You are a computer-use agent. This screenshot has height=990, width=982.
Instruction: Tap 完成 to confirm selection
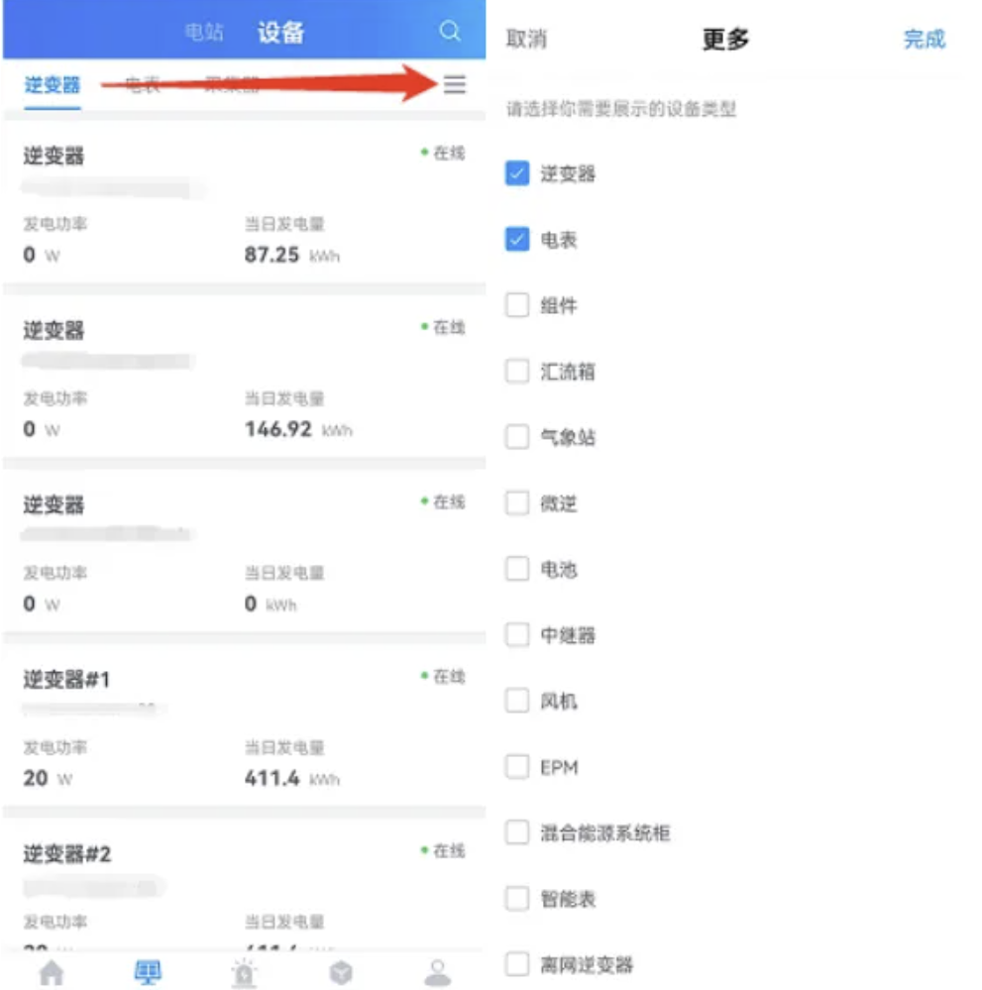(x=924, y=39)
